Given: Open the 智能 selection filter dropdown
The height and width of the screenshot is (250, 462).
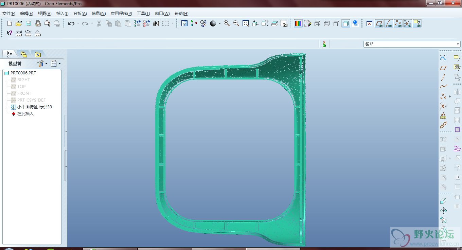Looking at the screenshot, I should pyautogui.click(x=412, y=44).
